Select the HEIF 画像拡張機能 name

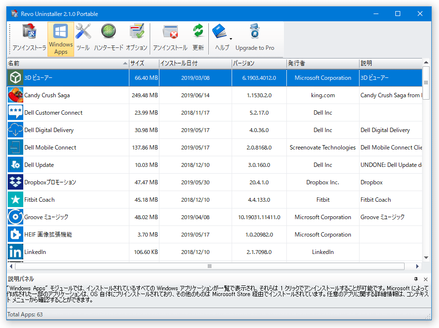click(x=48, y=235)
